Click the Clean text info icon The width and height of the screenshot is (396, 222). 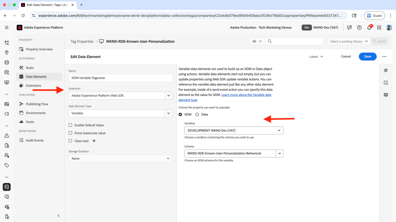[x=94, y=141]
